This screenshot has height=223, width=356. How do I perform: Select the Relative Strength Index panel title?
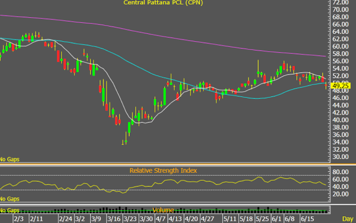coord(163,171)
